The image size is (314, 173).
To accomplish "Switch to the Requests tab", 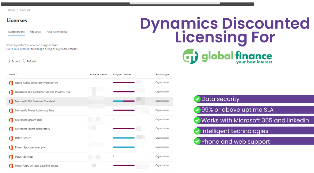I will pos(35,32).
